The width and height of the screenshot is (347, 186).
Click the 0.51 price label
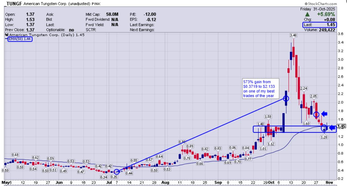(53, 171)
